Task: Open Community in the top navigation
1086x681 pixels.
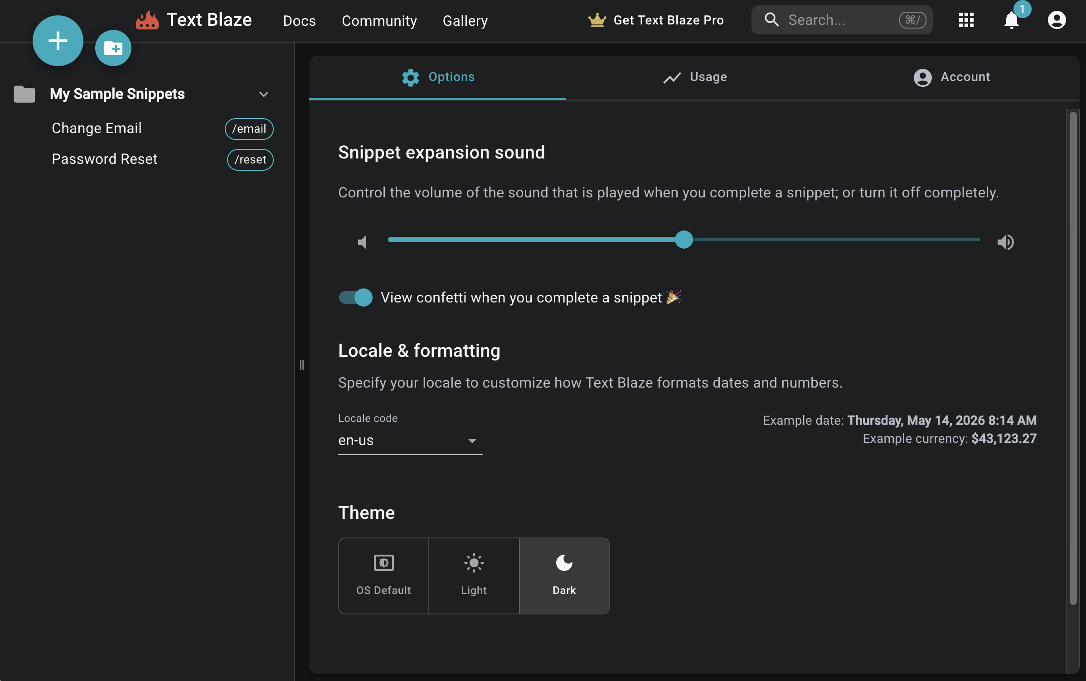Action: point(379,21)
